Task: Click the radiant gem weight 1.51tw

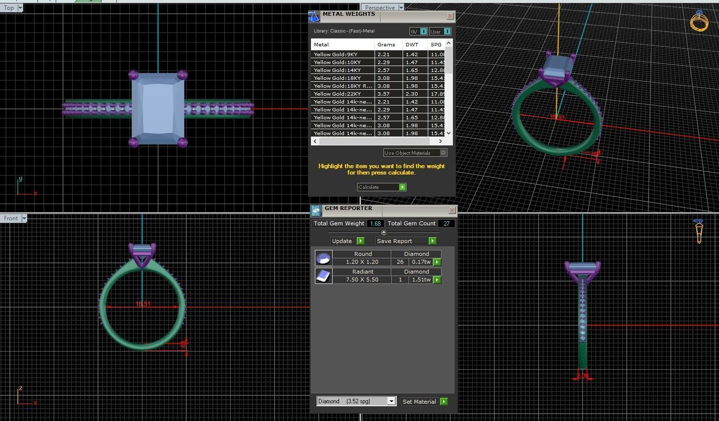Action: [x=421, y=280]
